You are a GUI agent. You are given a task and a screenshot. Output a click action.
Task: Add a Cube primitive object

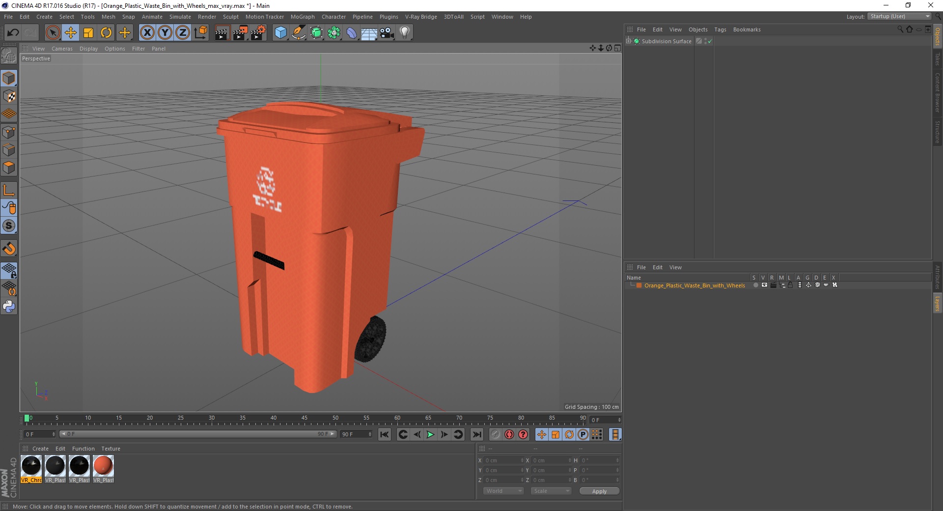click(280, 33)
